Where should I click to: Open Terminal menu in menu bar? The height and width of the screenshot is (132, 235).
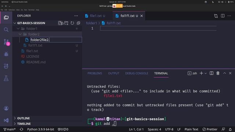click(31, 10)
